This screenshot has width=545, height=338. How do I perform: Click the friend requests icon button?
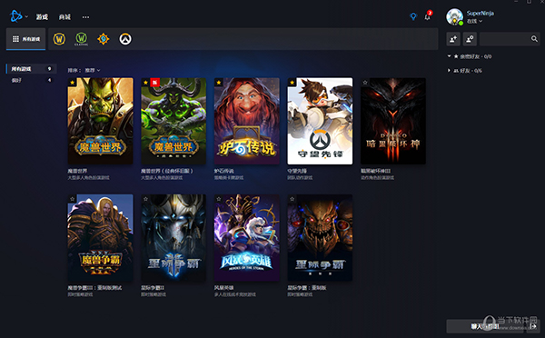[470, 39]
